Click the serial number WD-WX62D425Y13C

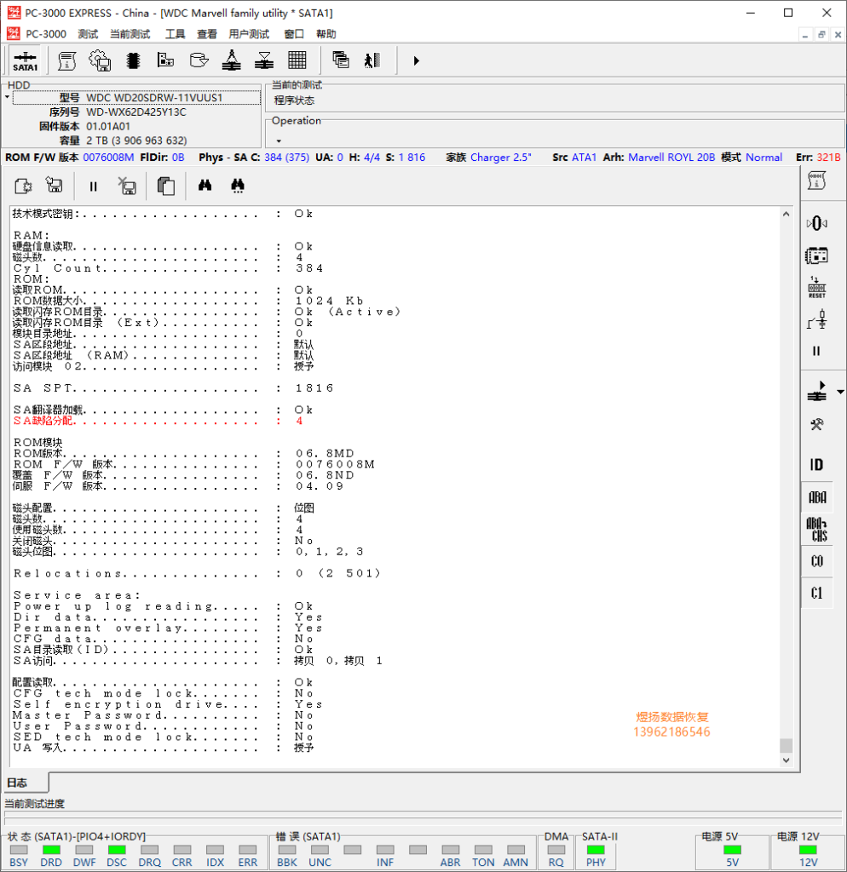pyautogui.click(x=136, y=112)
